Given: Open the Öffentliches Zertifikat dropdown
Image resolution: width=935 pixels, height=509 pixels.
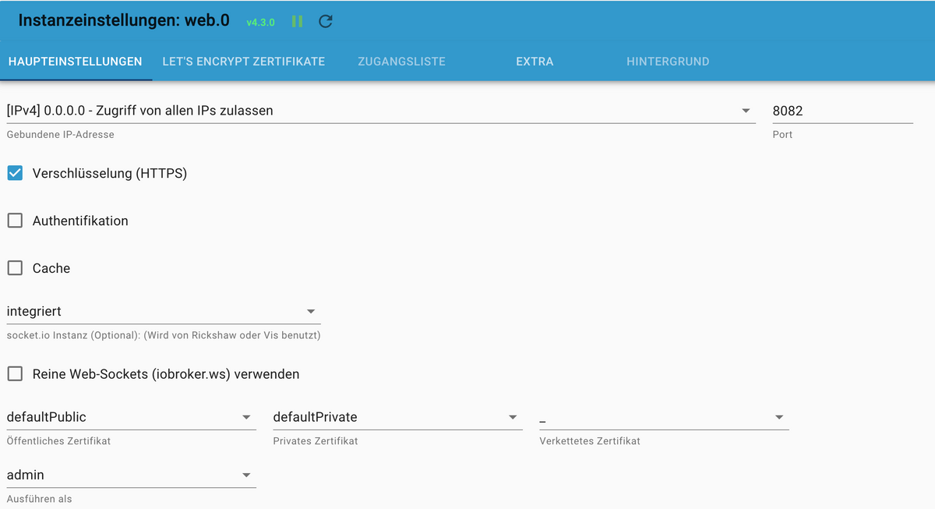Looking at the screenshot, I should (131, 417).
